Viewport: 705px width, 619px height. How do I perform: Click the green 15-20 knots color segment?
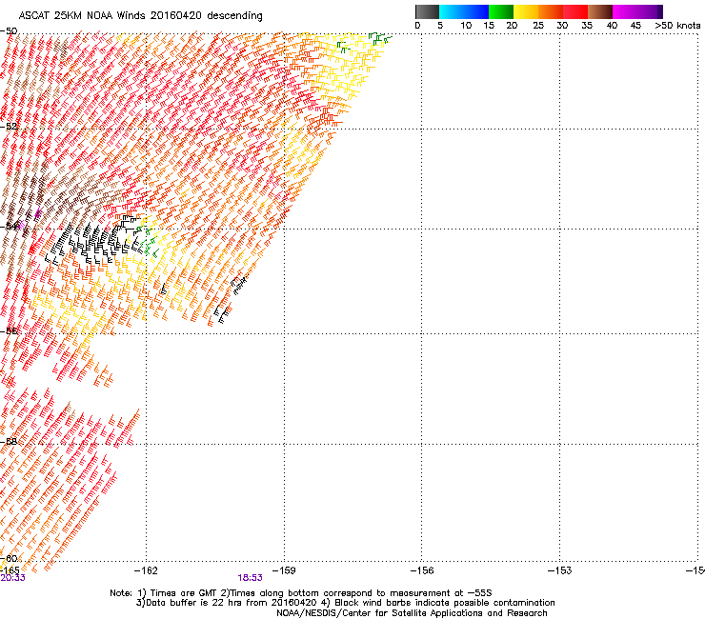[501, 11]
